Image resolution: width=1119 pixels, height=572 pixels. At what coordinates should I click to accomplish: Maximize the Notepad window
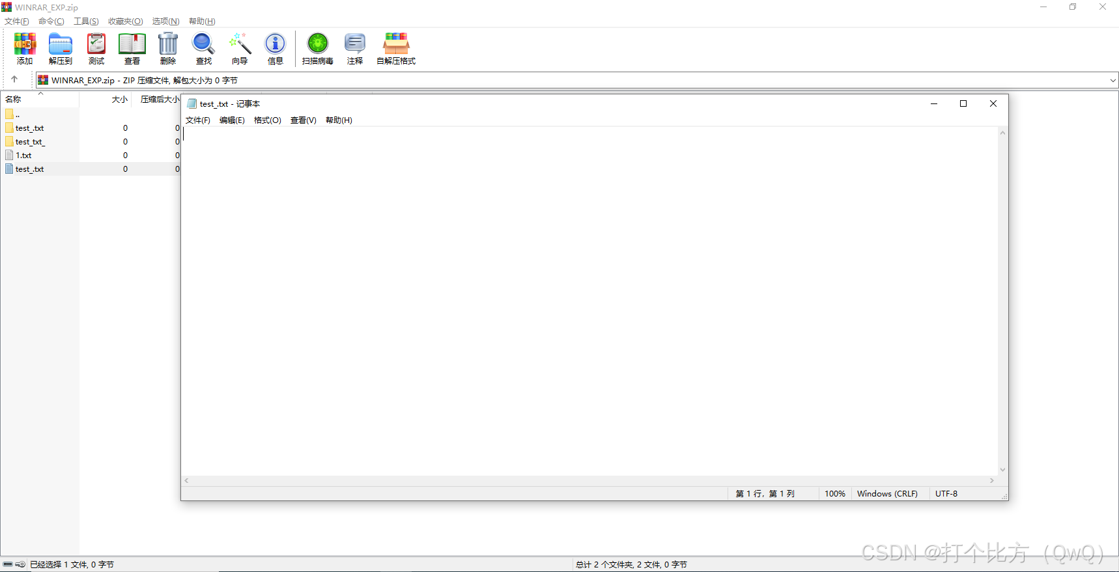963,103
